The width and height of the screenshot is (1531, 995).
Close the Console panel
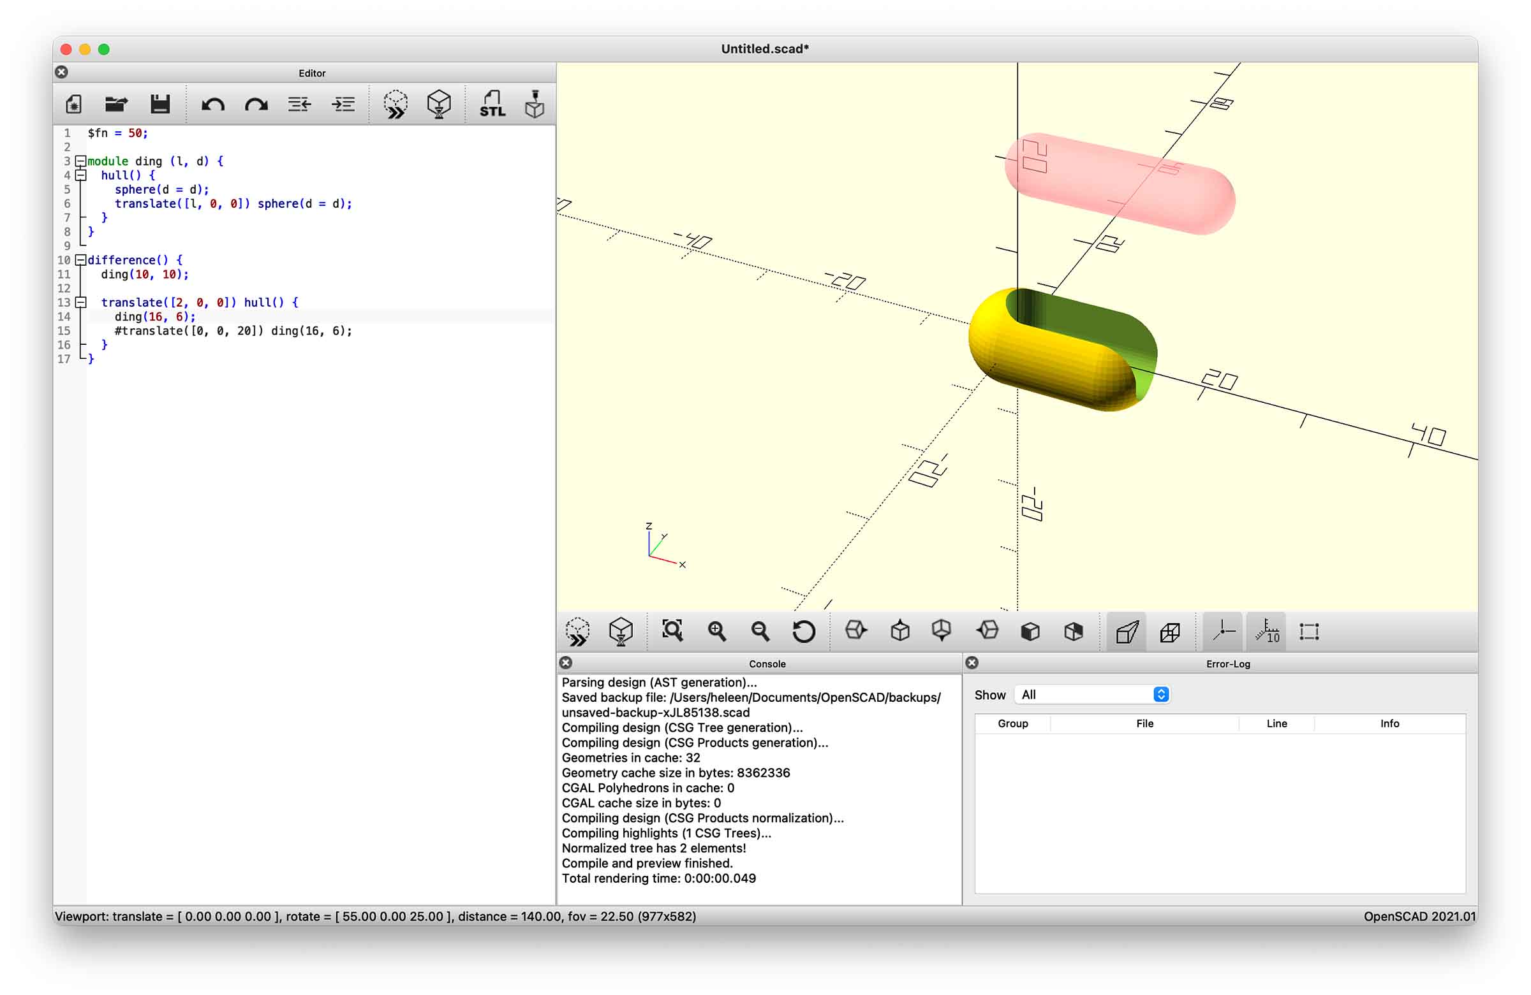point(566,663)
